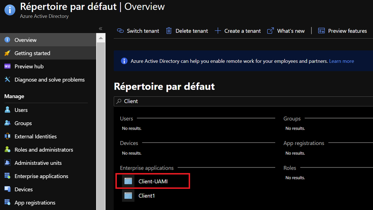Click the Administrative units icon
The width and height of the screenshot is (373, 210).
(7, 163)
